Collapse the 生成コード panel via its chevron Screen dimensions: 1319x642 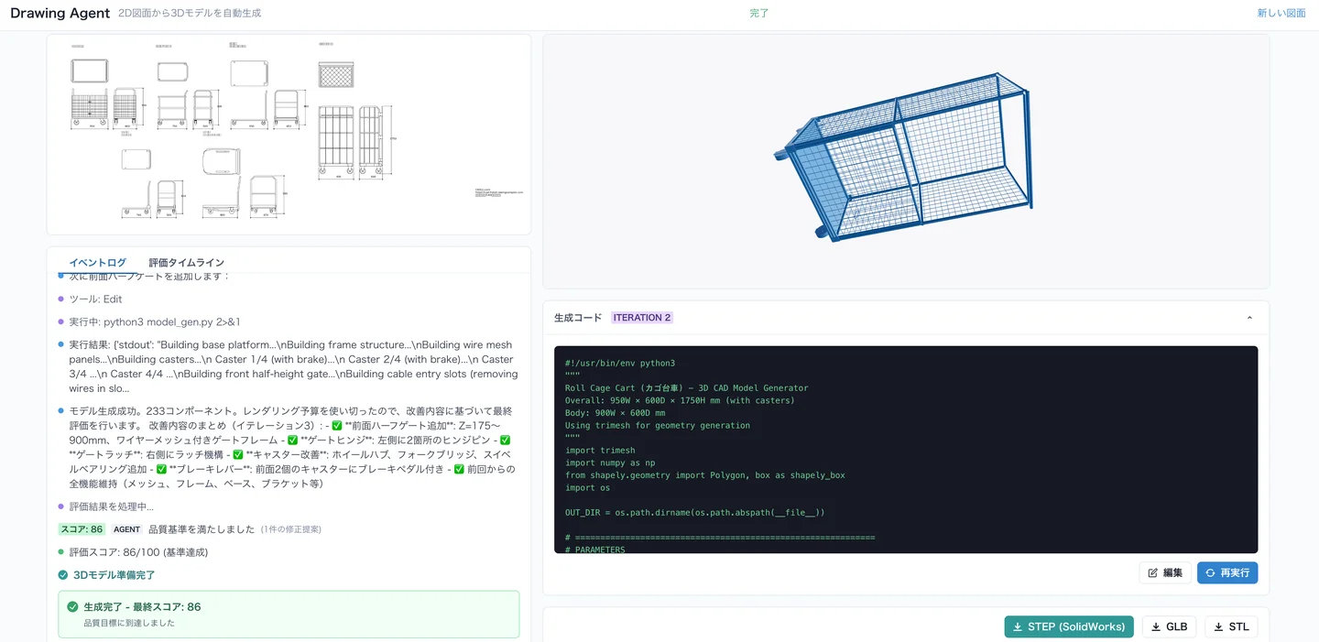point(1249,317)
